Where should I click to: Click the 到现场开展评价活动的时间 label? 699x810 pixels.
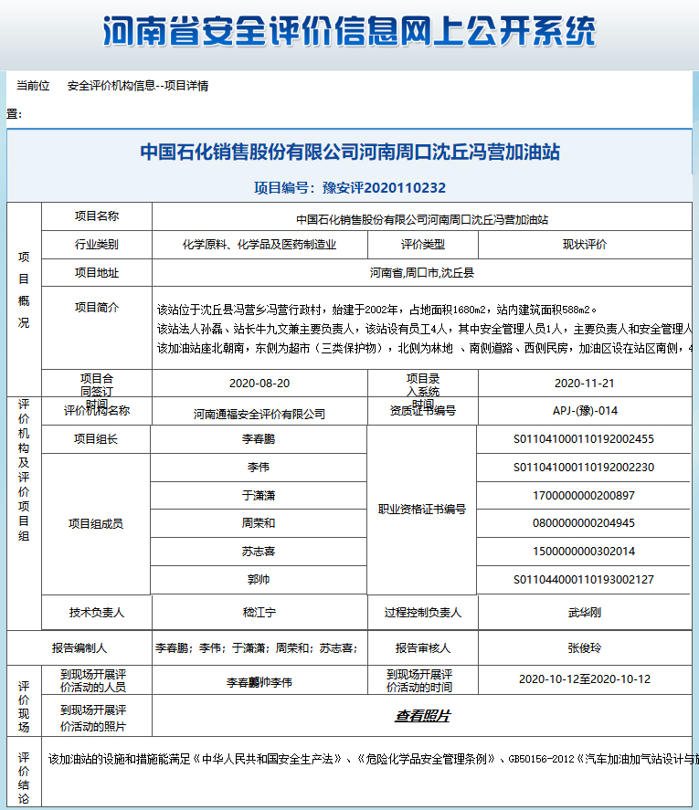pyautogui.click(x=419, y=680)
